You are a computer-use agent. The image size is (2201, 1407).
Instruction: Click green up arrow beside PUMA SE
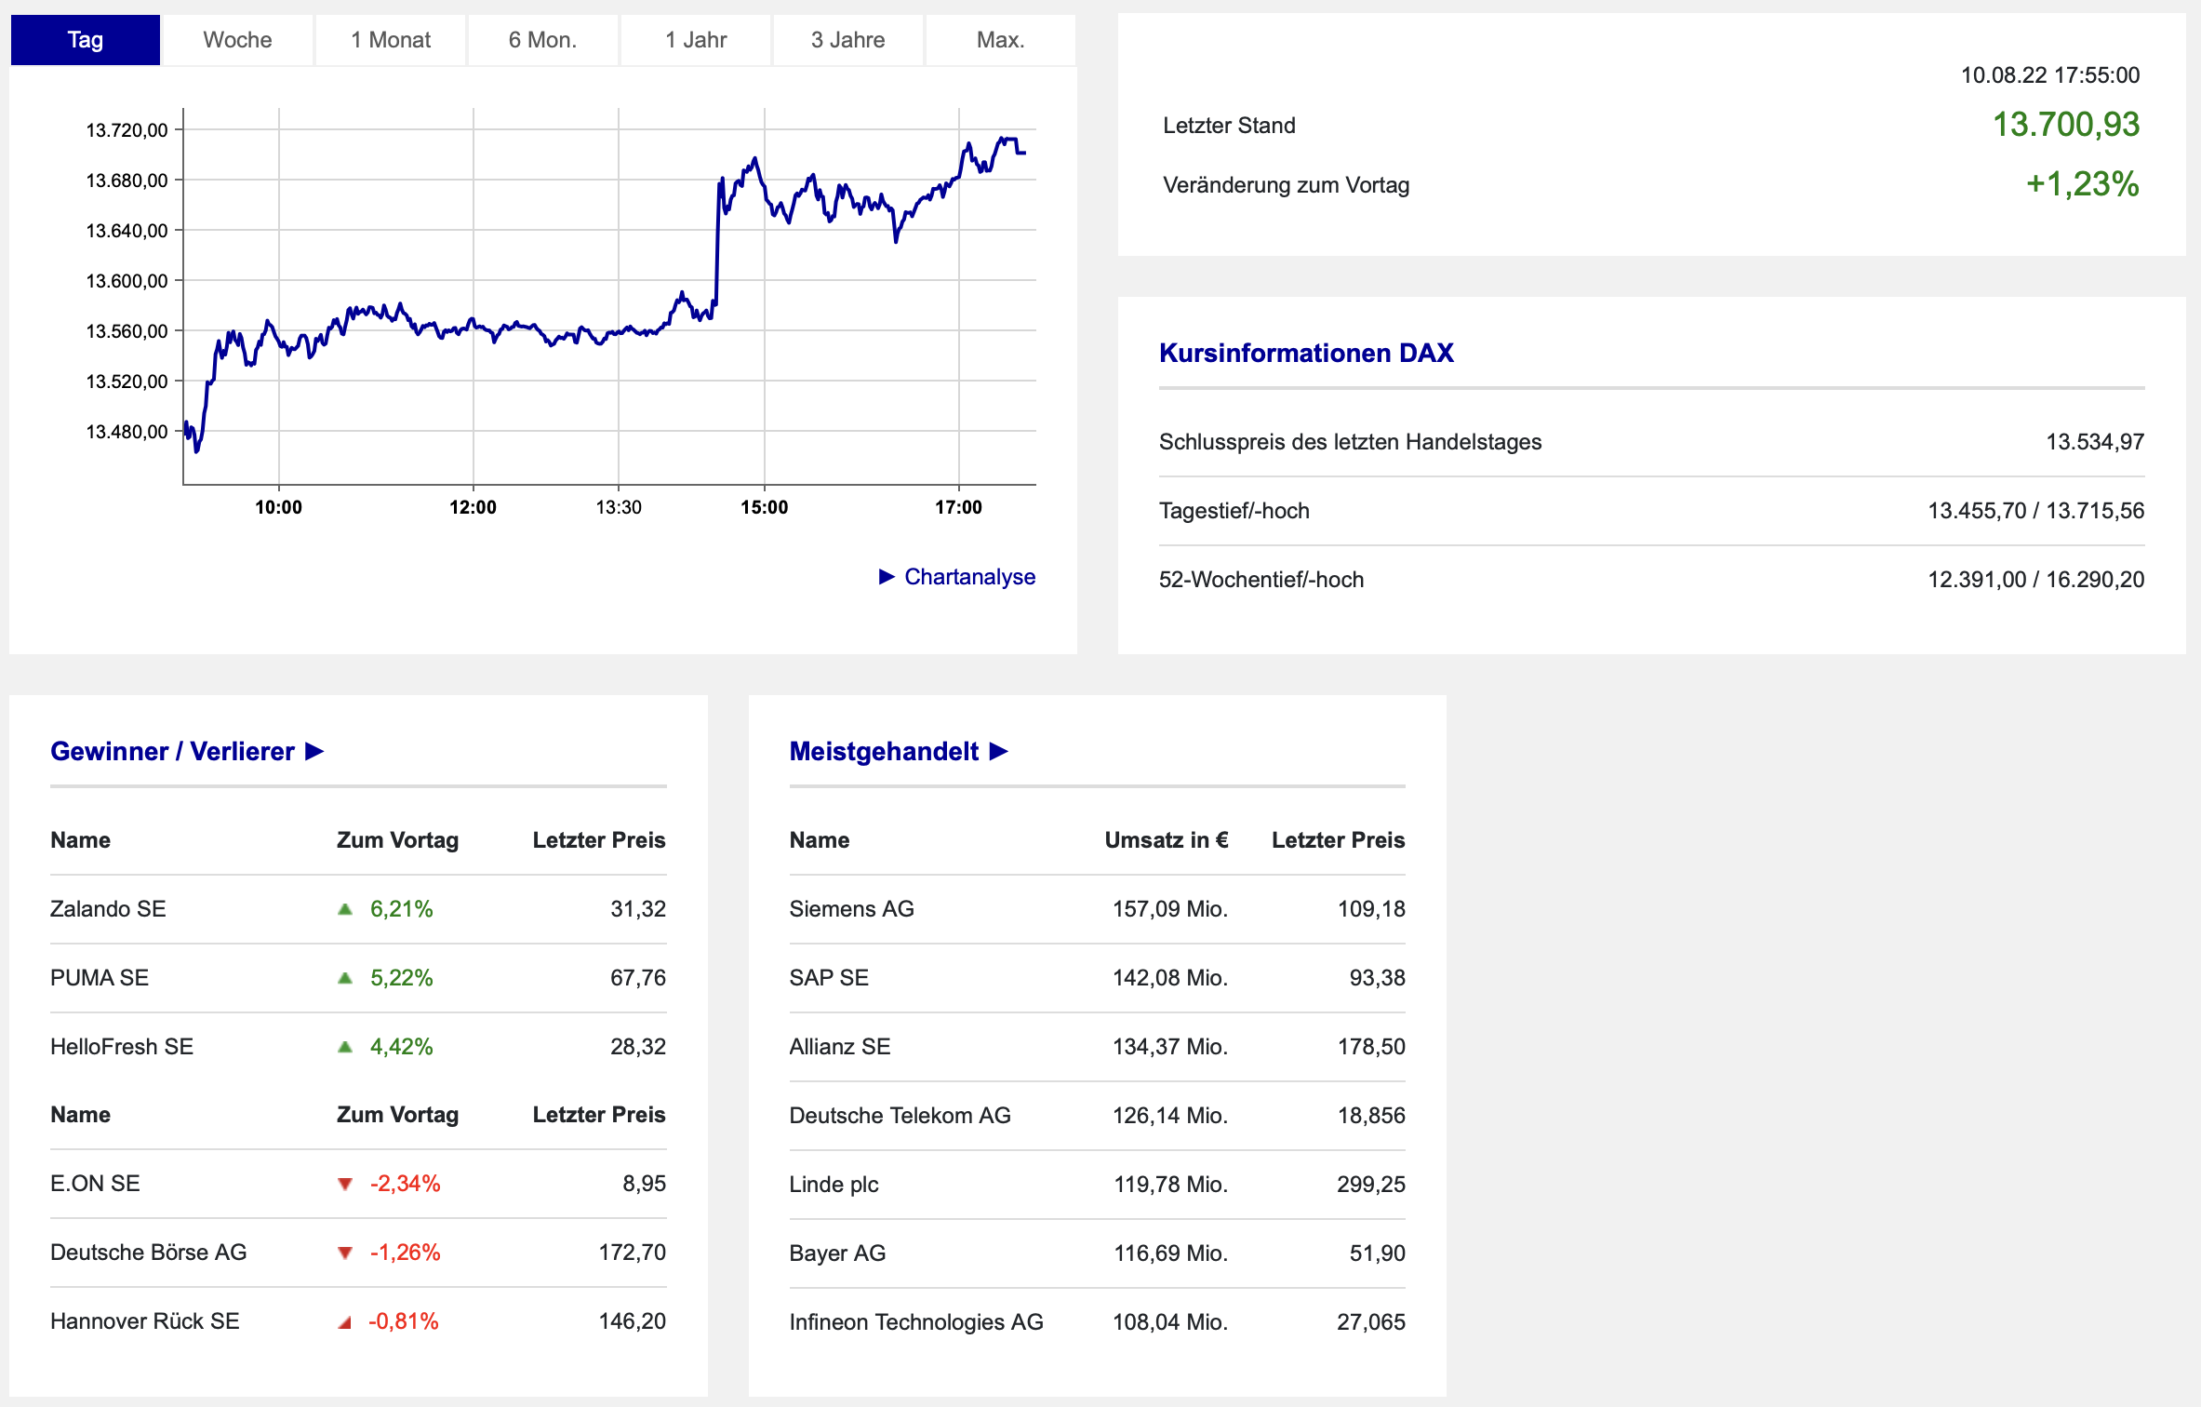[345, 978]
